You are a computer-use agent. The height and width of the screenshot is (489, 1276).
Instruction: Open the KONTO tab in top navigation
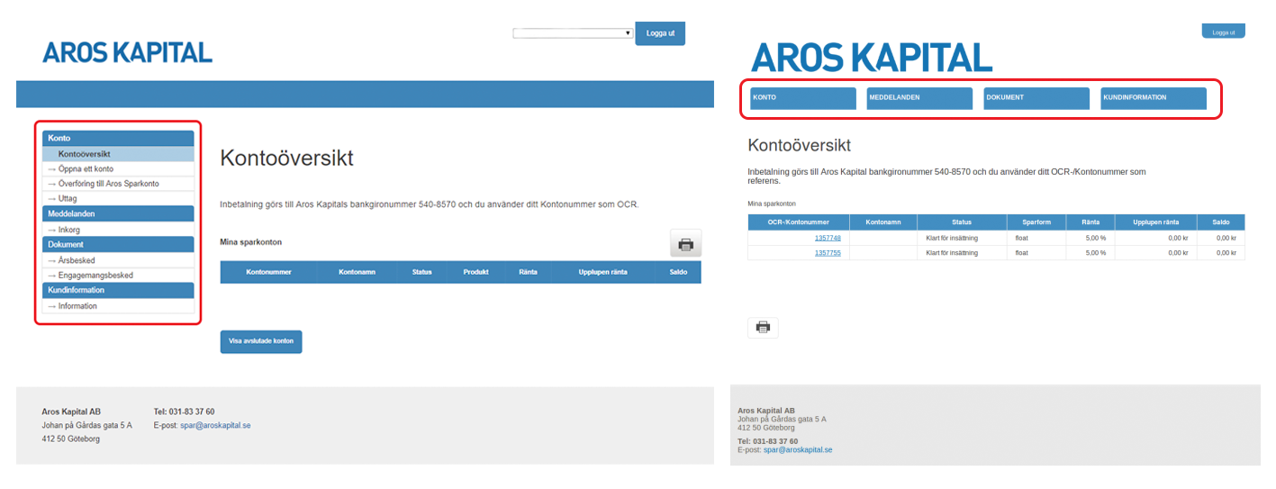click(x=802, y=98)
